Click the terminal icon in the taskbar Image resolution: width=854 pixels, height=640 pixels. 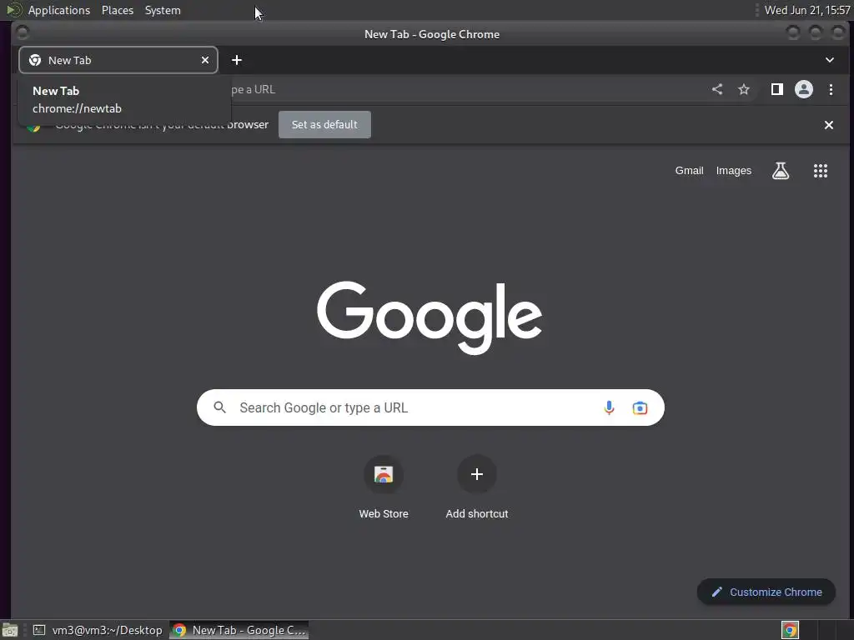click(x=39, y=630)
